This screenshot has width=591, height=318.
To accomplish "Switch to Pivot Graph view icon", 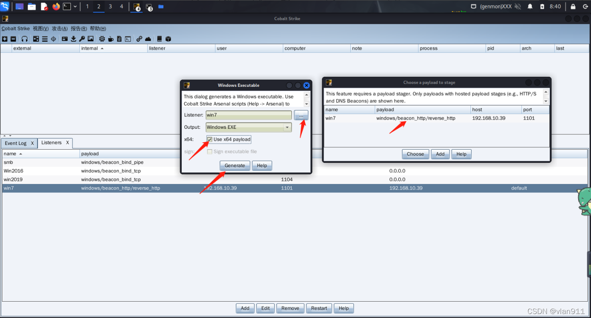I will pos(36,39).
